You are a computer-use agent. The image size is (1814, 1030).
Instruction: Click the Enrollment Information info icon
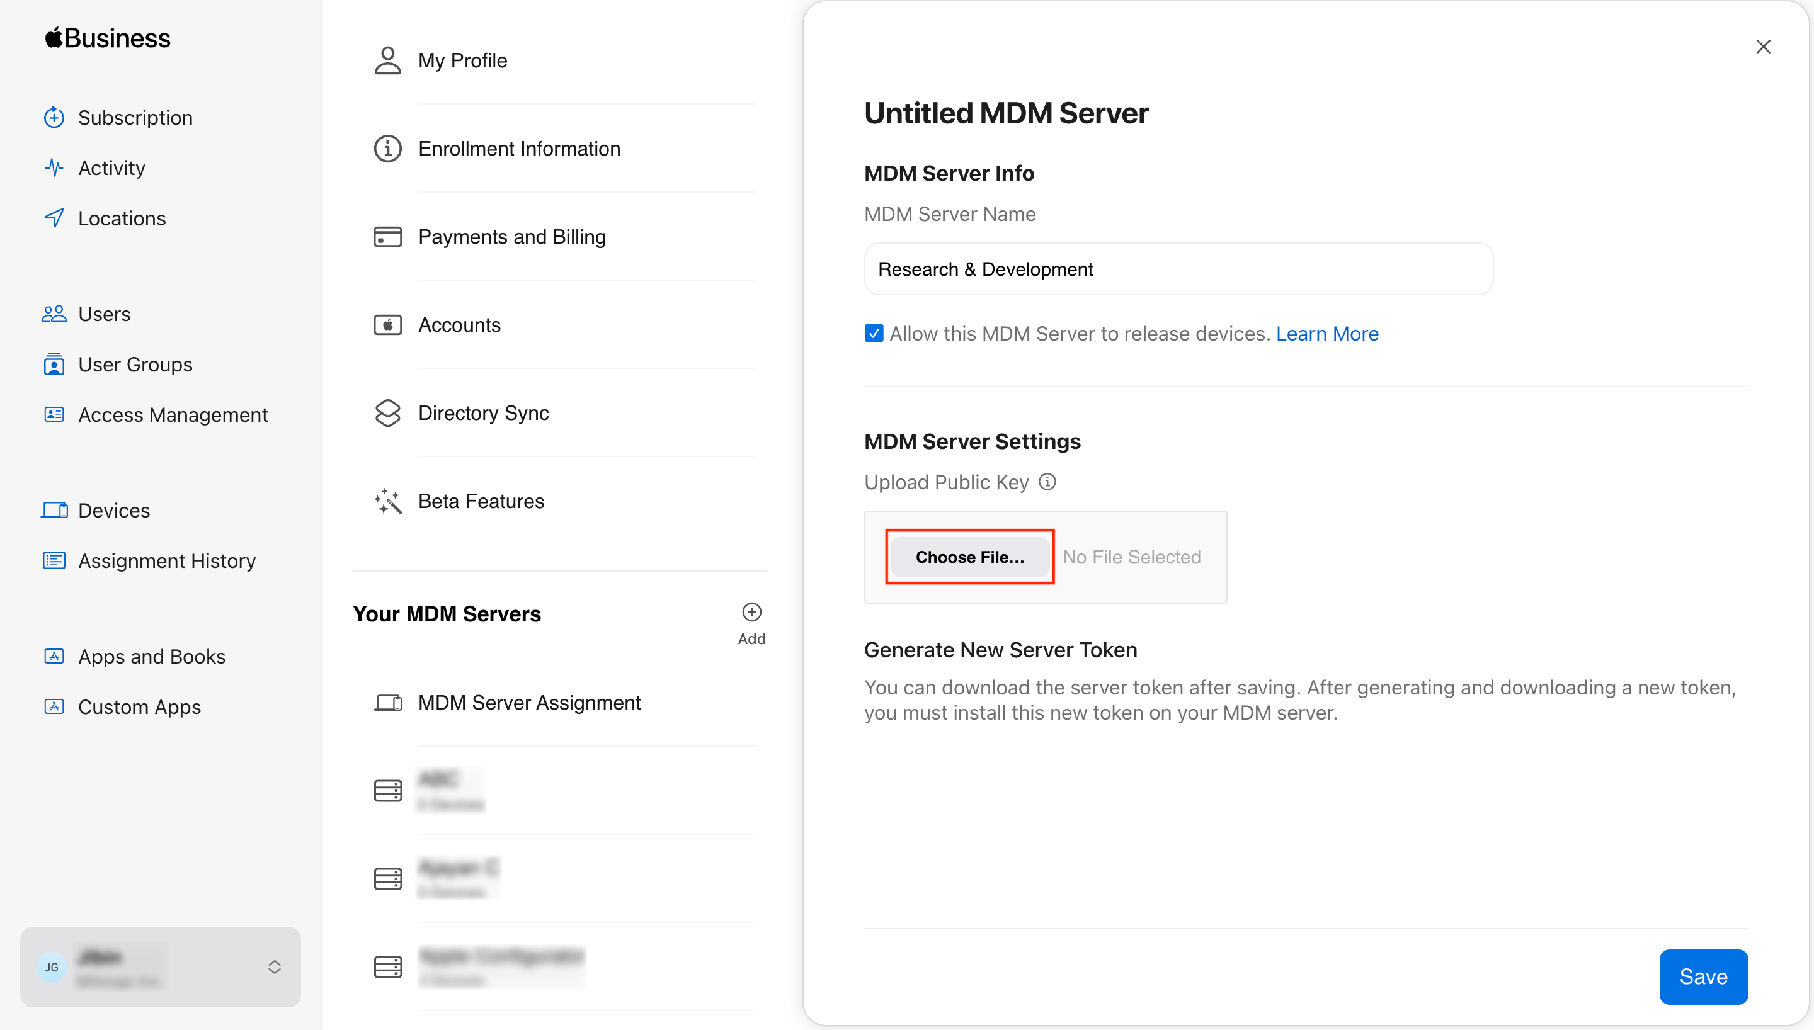point(388,149)
